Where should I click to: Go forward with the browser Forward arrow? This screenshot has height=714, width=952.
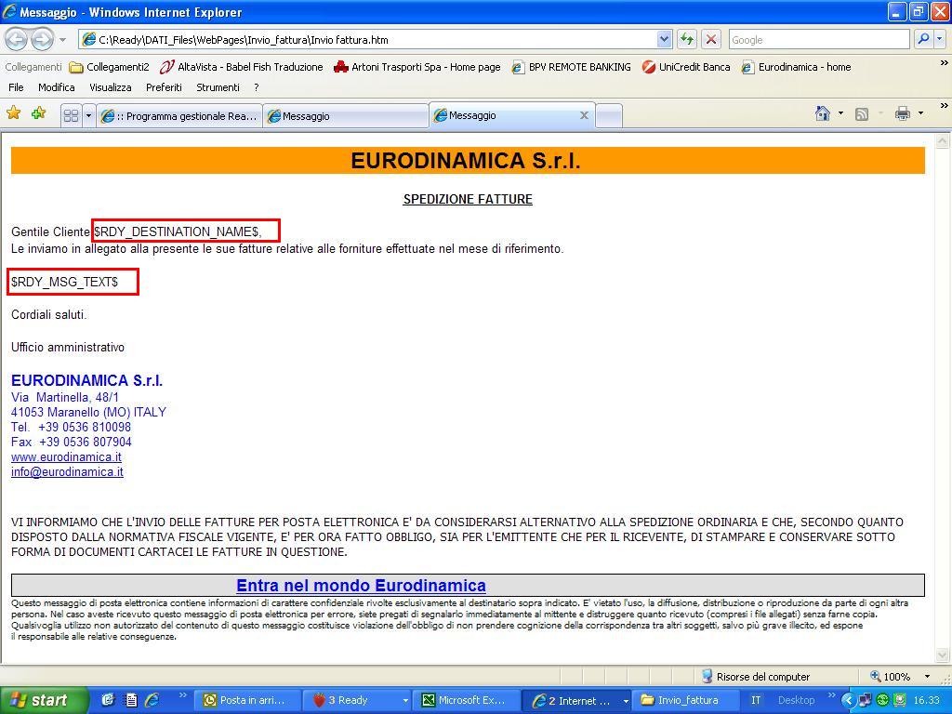42,40
